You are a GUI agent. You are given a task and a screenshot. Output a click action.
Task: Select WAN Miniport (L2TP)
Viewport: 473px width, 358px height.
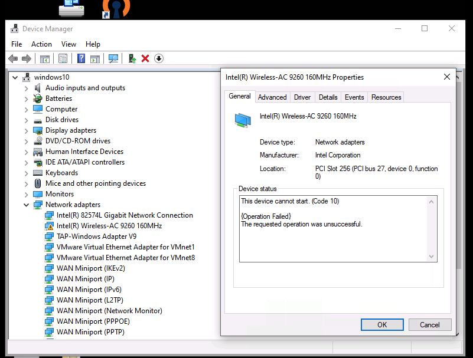(x=90, y=300)
